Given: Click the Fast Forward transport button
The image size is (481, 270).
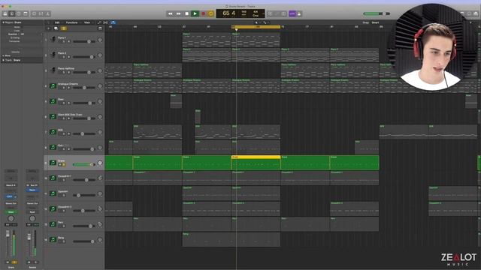Looking at the screenshot, I should click(179, 13).
